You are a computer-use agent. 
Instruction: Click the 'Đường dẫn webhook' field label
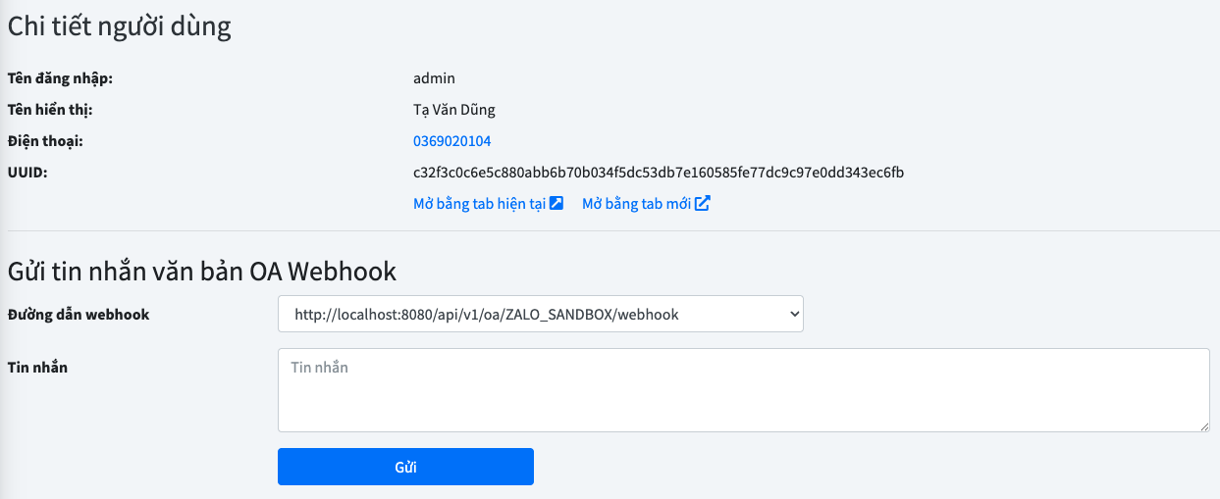(x=79, y=315)
